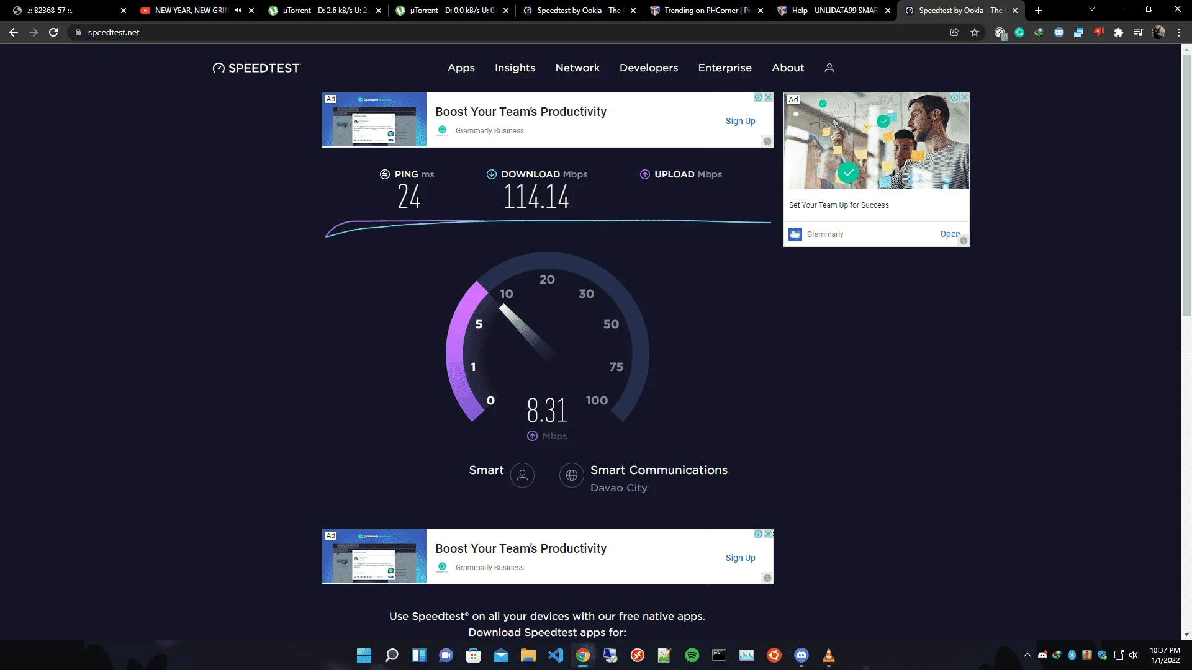The height and width of the screenshot is (670, 1192).
Task: Go back to previous page
Action: (x=14, y=32)
